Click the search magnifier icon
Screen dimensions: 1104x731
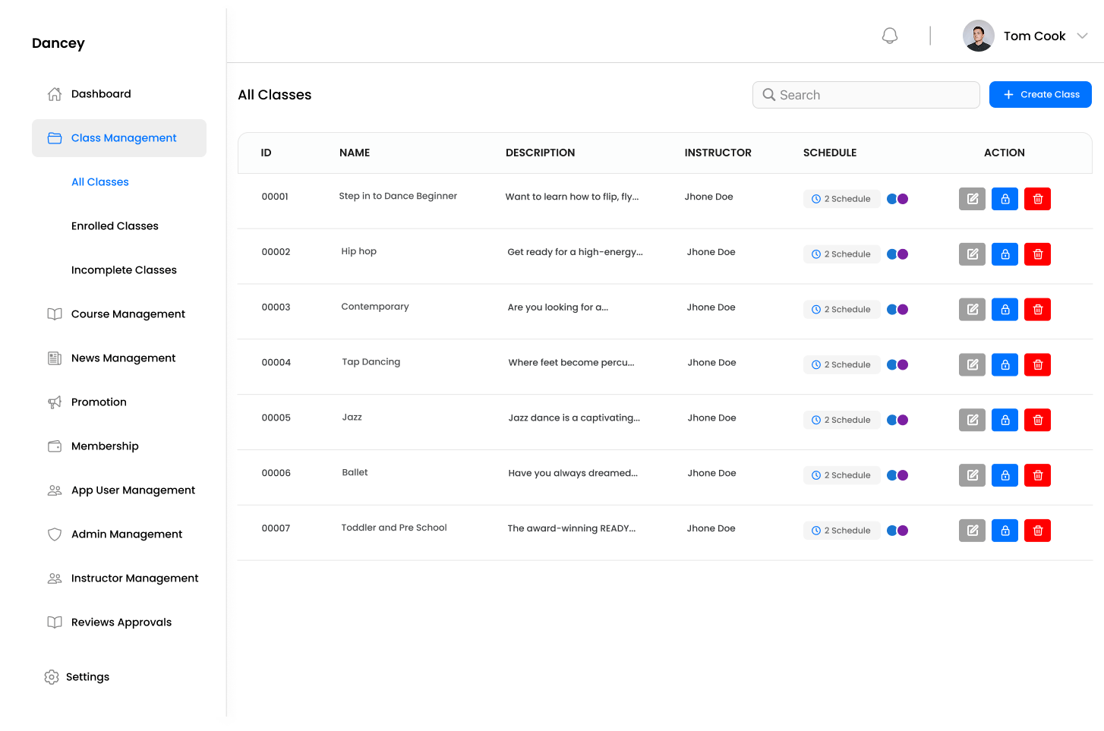[769, 94]
